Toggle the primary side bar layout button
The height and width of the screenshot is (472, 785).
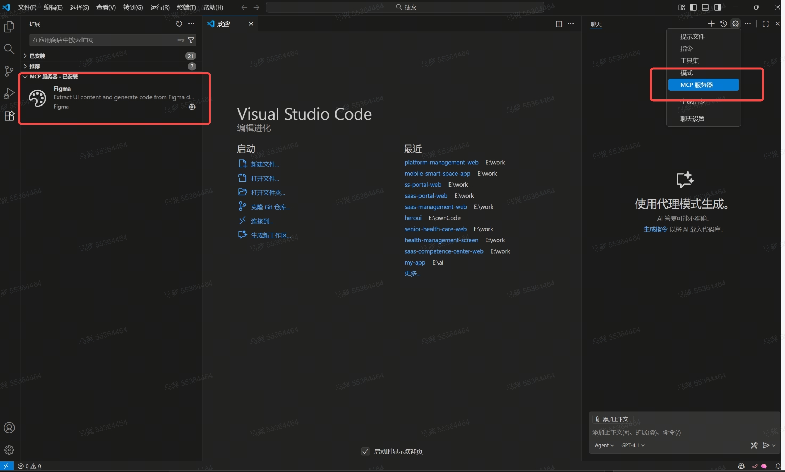coord(693,7)
